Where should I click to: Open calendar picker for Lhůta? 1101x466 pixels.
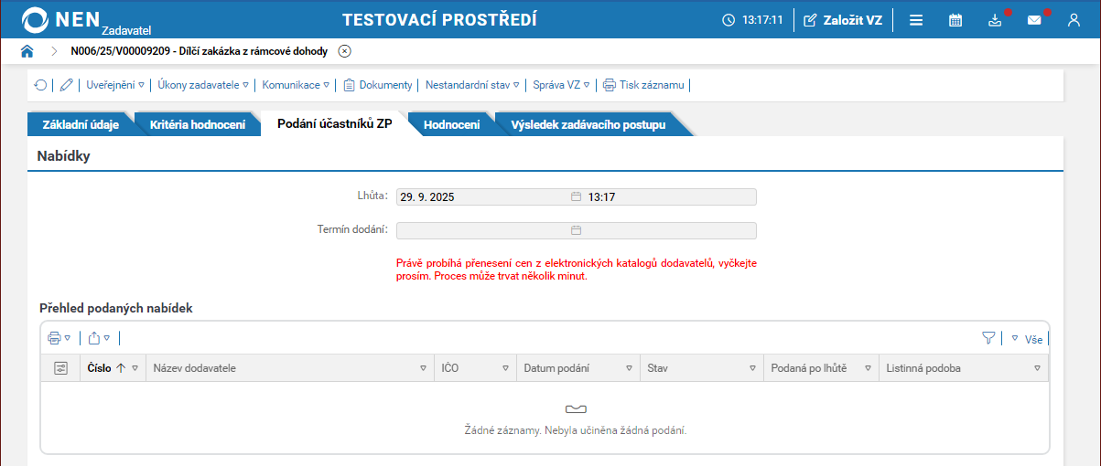tap(576, 196)
